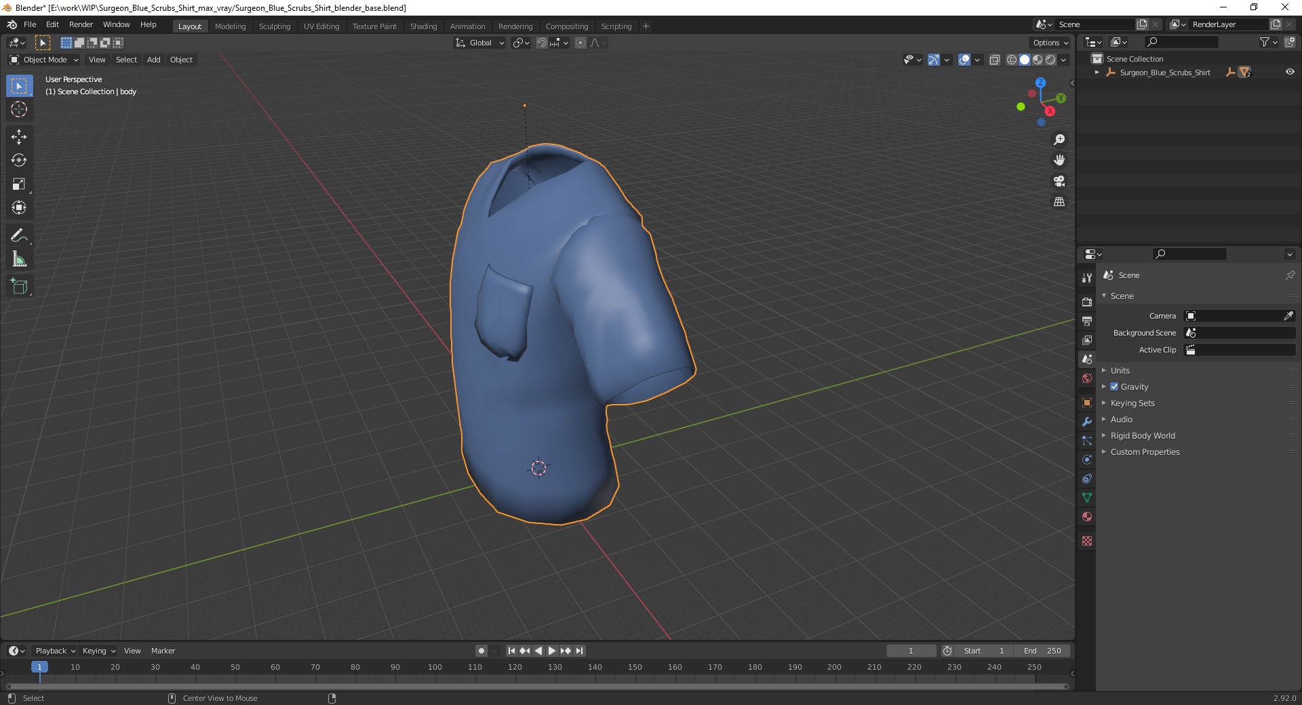Screen dimensions: 1302x705
Task: Select the Measure tool
Action: 19,260
